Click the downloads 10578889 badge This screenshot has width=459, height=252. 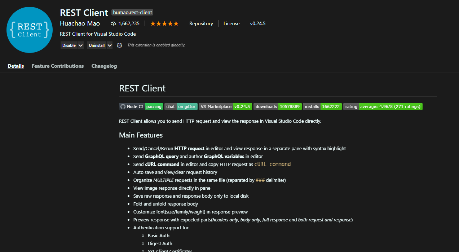click(x=277, y=107)
